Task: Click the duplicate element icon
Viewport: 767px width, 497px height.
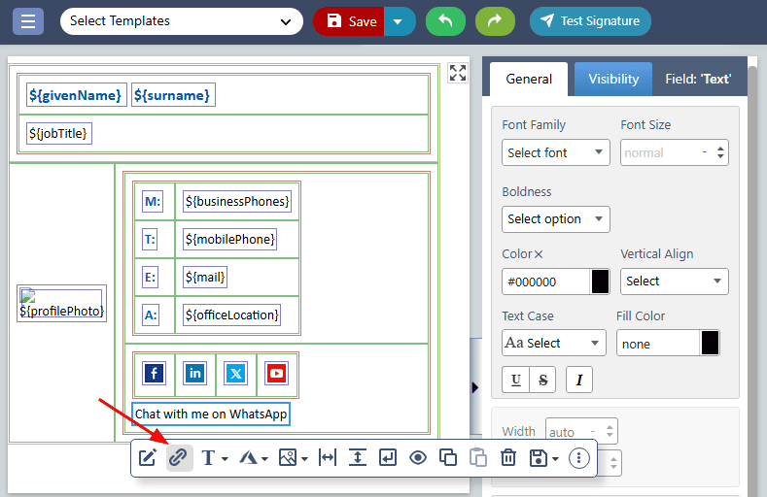Action: [x=448, y=457]
